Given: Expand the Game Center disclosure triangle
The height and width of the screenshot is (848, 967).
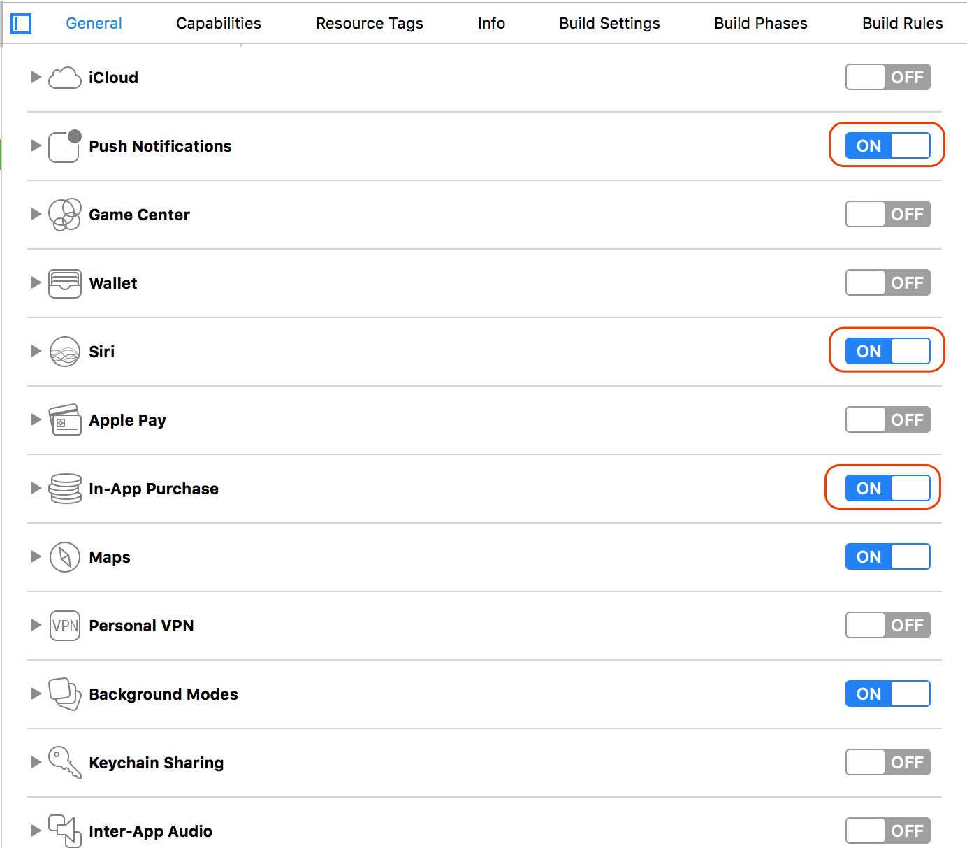Looking at the screenshot, I should [x=36, y=214].
